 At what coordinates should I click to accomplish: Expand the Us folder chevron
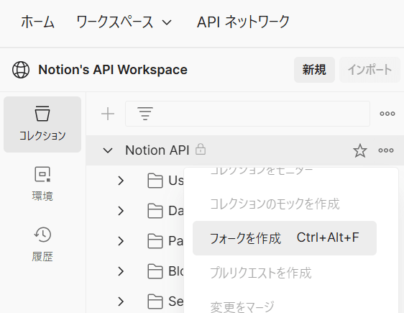(x=121, y=181)
